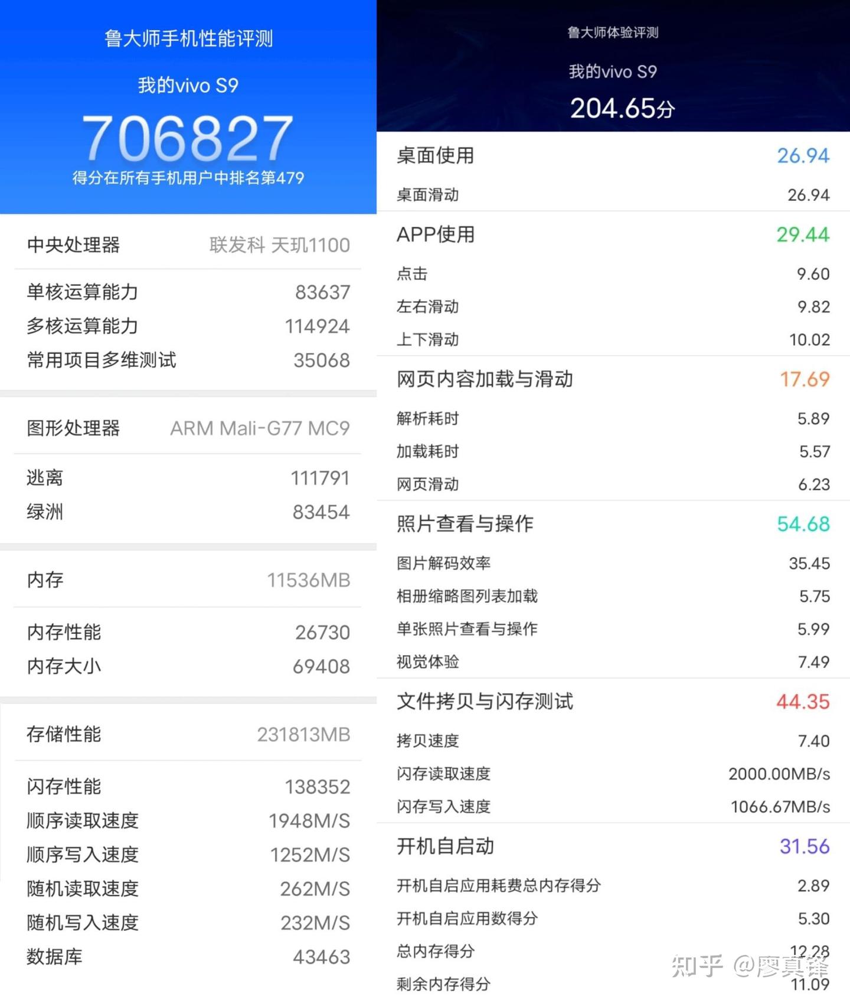Select the database score "43463"
The height and width of the screenshot is (1000, 850).
pyautogui.click(x=322, y=957)
